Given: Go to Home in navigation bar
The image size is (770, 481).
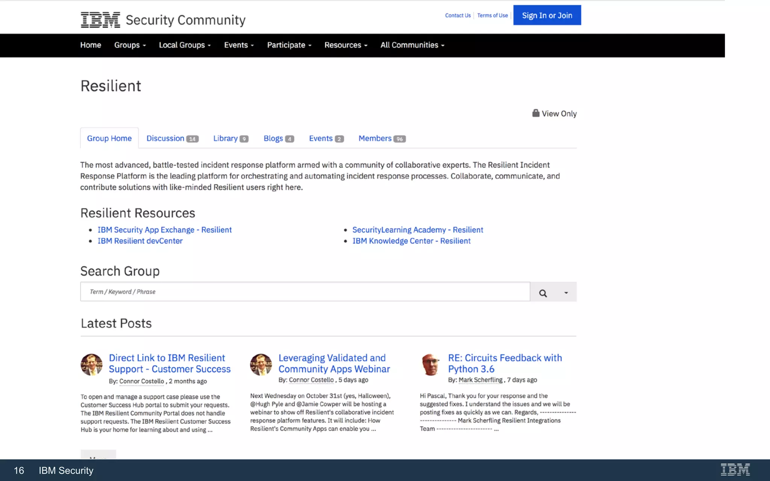Looking at the screenshot, I should pos(91,45).
